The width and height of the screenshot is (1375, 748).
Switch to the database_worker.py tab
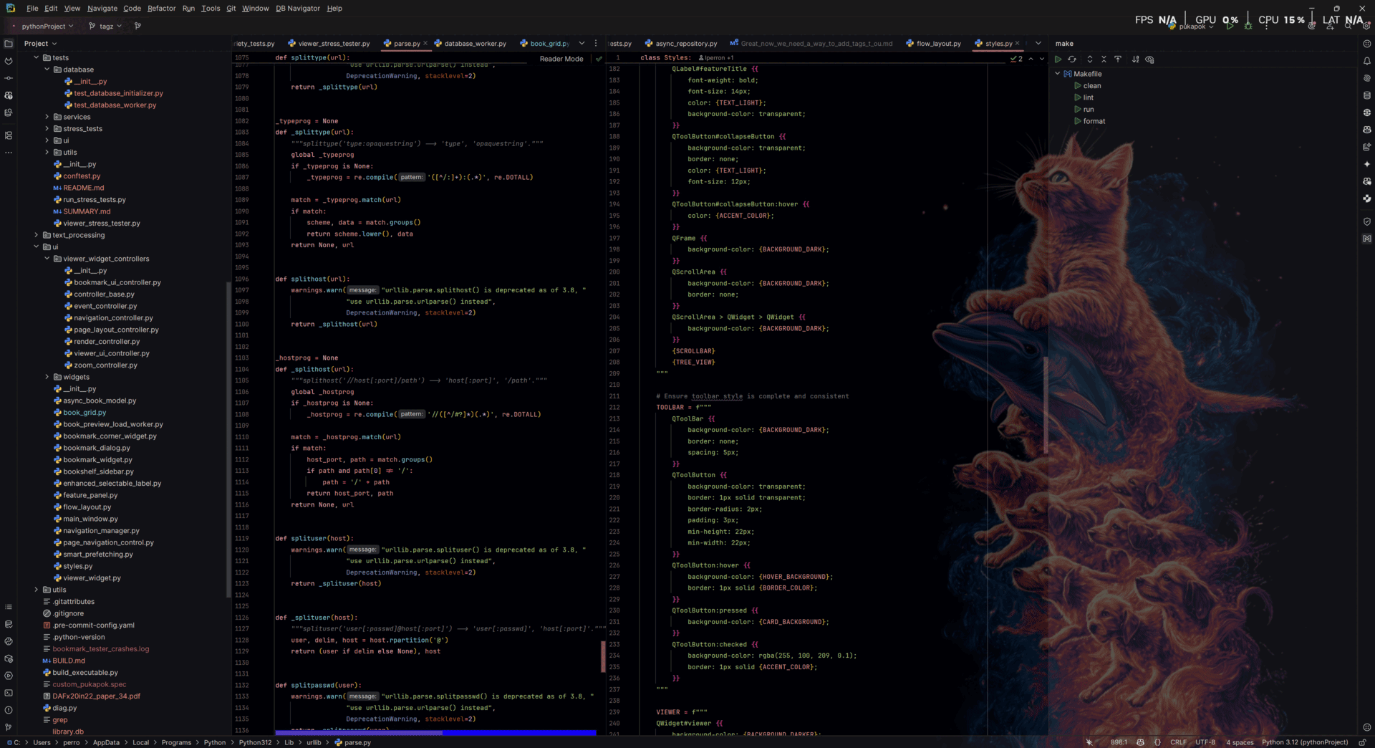click(x=474, y=44)
